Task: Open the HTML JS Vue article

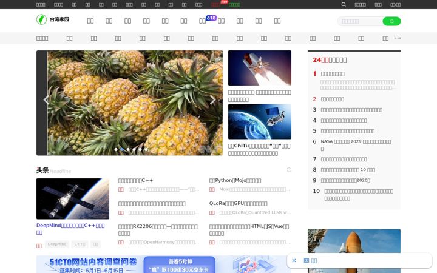Action: (x=249, y=230)
